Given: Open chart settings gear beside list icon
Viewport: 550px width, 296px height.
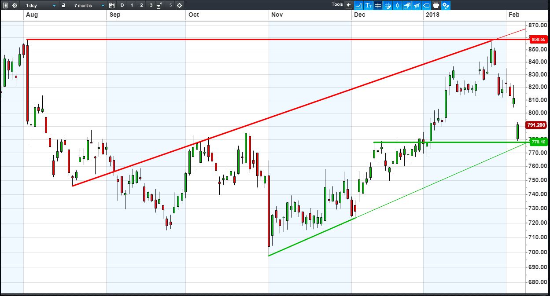Looking at the screenshot, I should pos(15,5).
